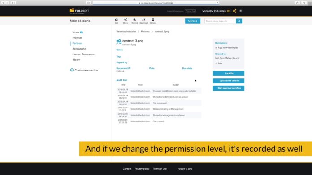Click the Create new section plus icon
The image size is (312, 175).
(x=72, y=70)
